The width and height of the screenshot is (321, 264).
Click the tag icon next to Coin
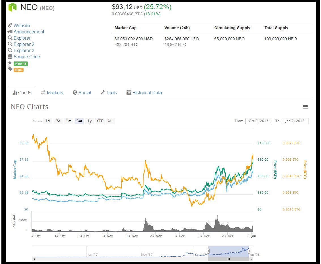[10, 69]
